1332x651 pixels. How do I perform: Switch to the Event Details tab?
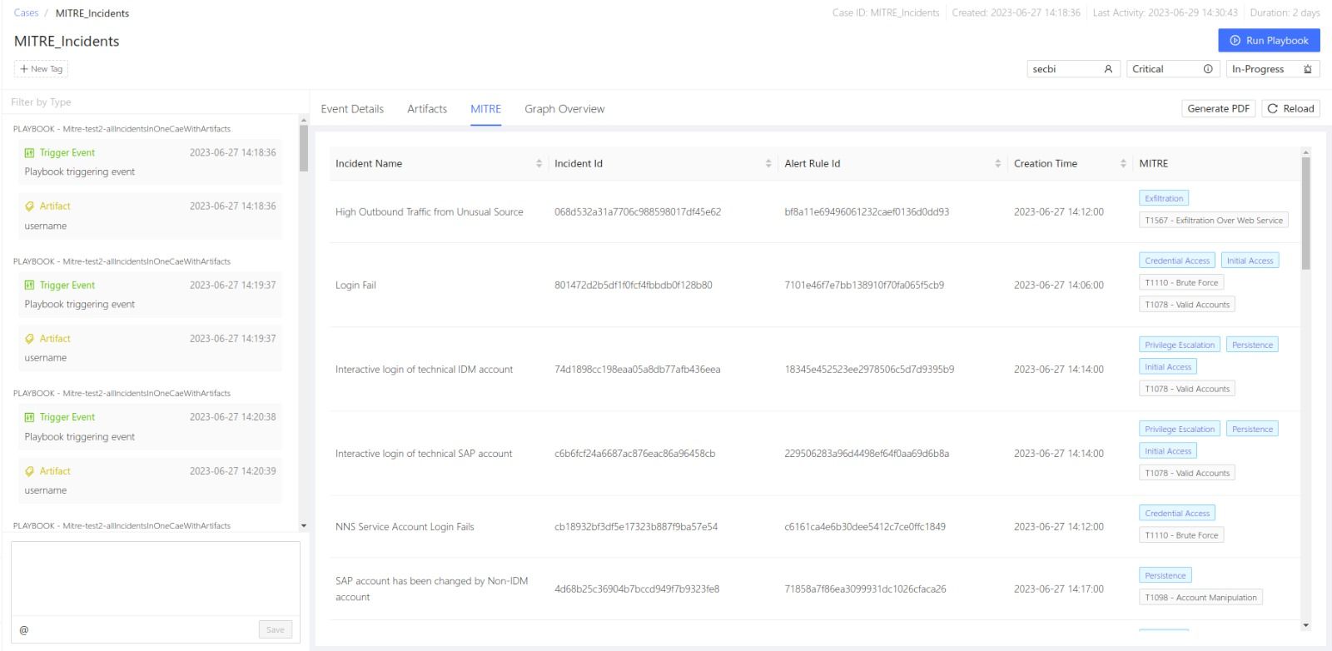coord(352,109)
